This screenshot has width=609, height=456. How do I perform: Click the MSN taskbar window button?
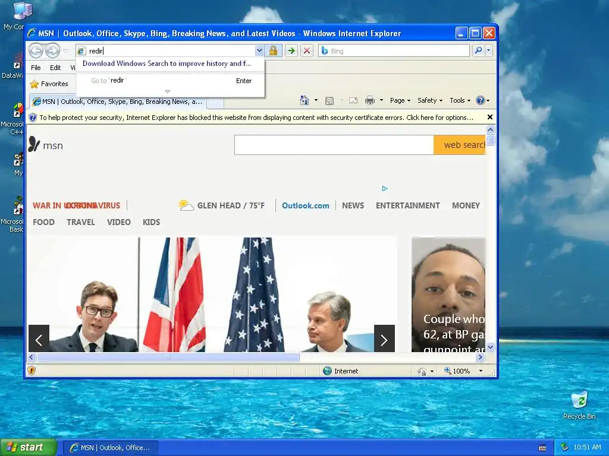110,448
